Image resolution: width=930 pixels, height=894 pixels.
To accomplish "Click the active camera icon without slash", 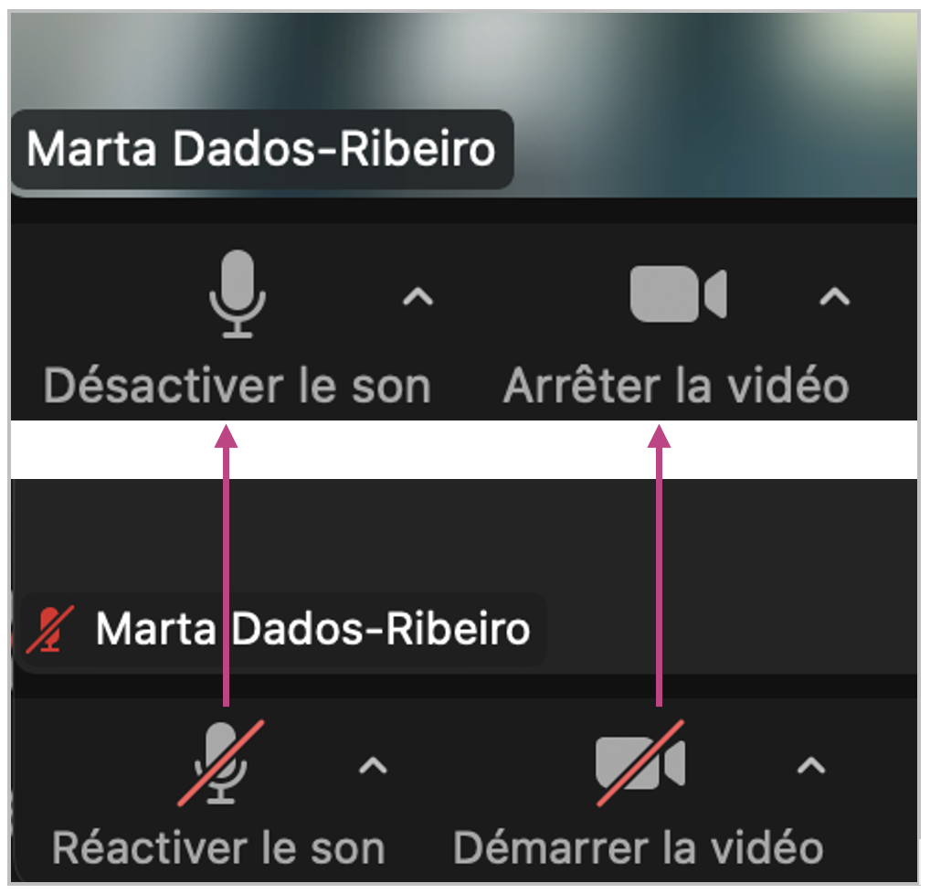I will tap(678, 294).
